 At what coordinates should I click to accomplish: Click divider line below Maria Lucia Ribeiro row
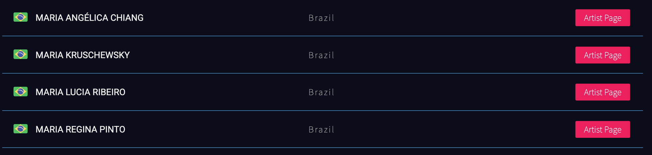point(323,110)
